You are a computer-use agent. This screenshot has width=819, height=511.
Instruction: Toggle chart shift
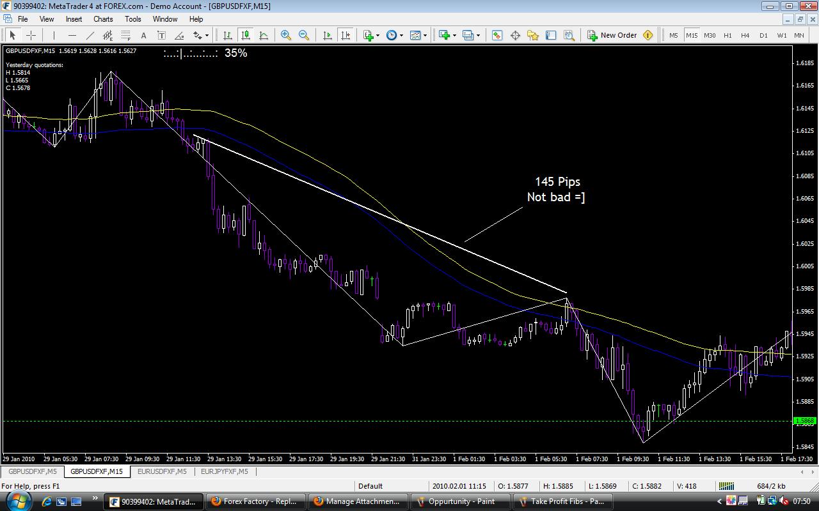[x=346, y=35]
